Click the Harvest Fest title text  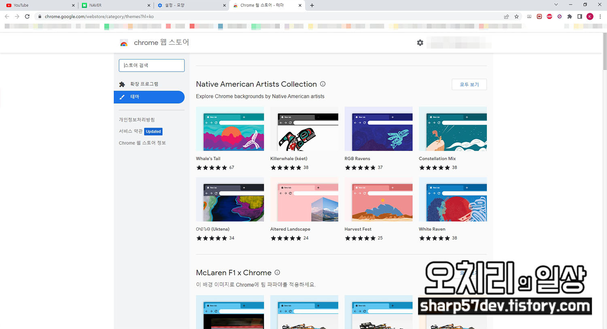point(358,229)
